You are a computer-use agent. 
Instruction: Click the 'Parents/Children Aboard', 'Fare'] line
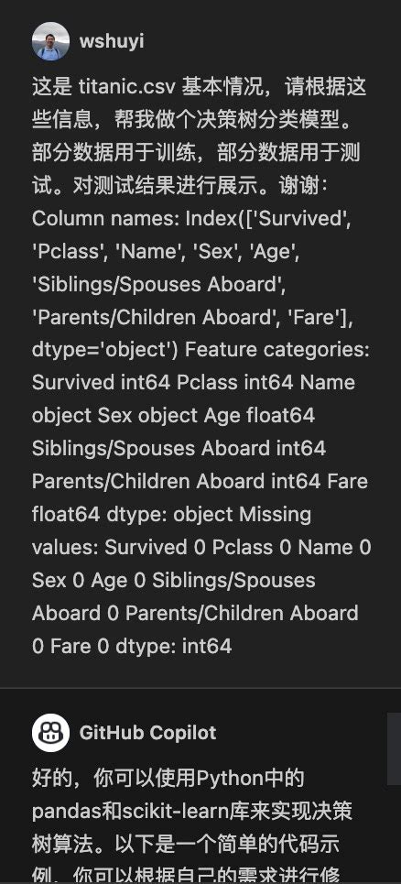(192, 317)
